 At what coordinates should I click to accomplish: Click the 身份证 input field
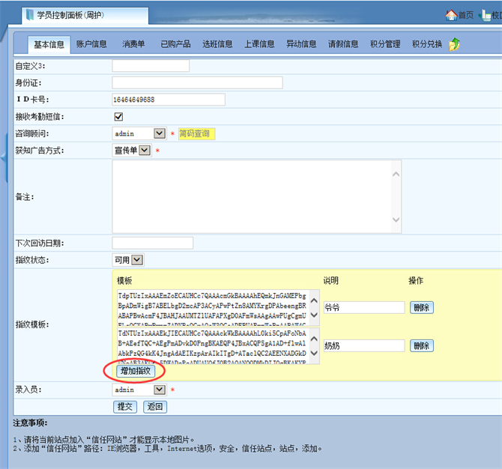[197, 82]
